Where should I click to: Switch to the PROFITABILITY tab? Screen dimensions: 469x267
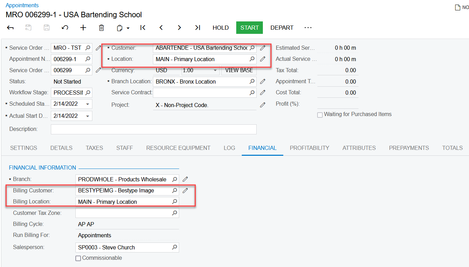click(310, 148)
